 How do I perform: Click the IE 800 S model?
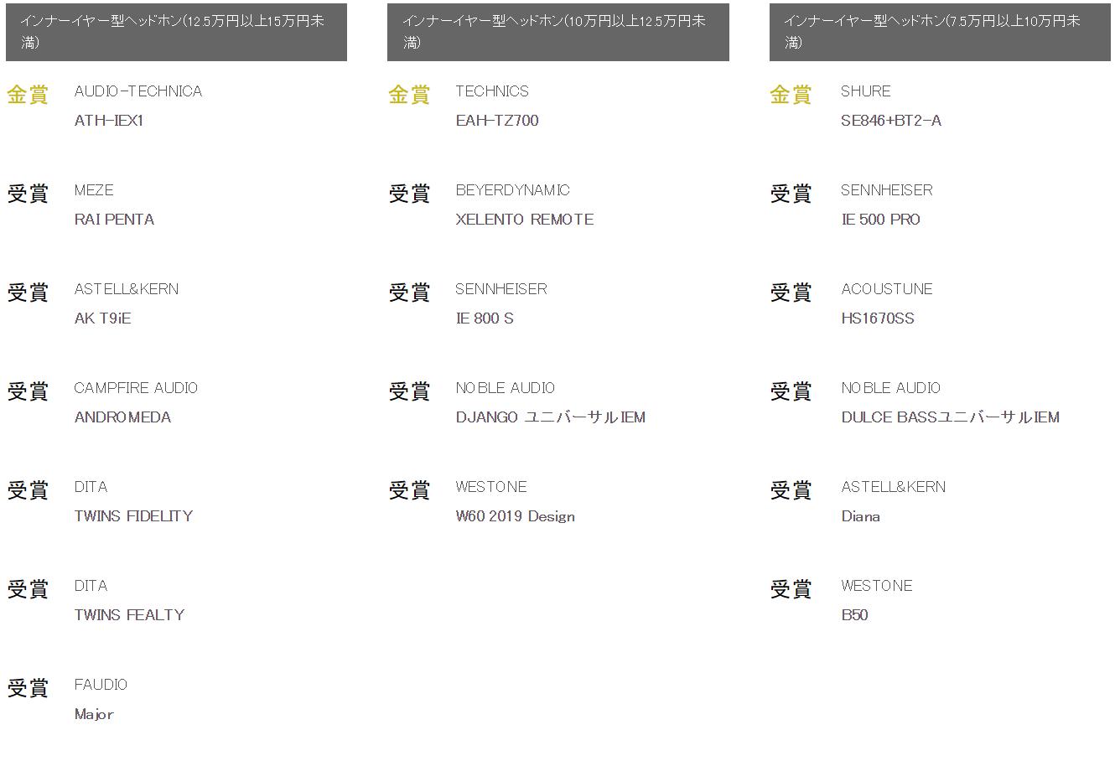click(485, 318)
